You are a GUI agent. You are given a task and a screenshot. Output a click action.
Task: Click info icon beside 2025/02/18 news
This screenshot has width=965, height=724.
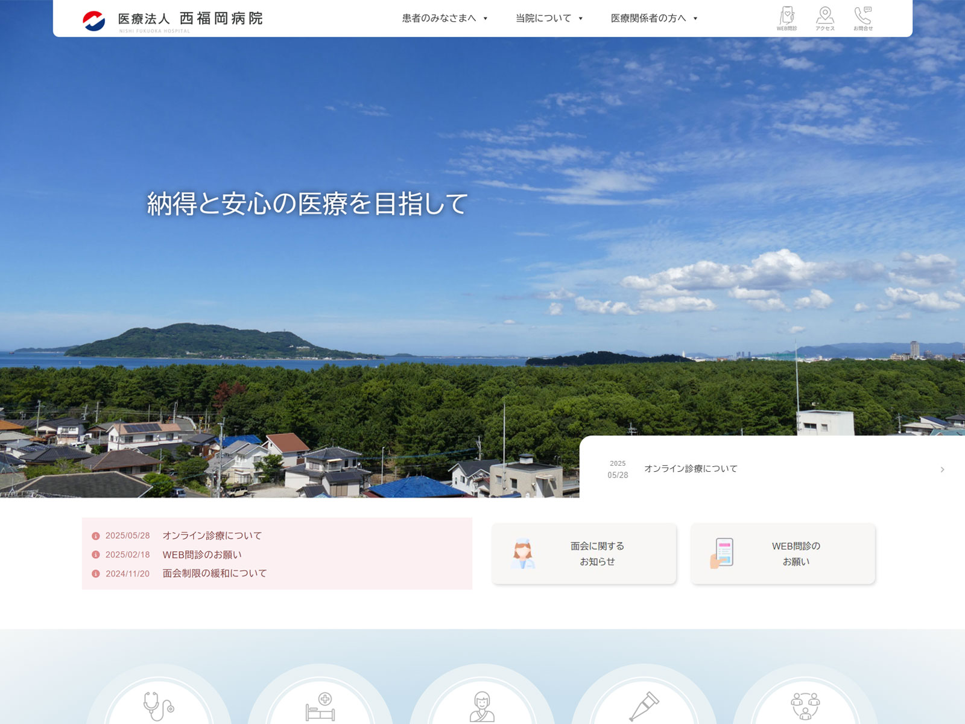point(95,554)
